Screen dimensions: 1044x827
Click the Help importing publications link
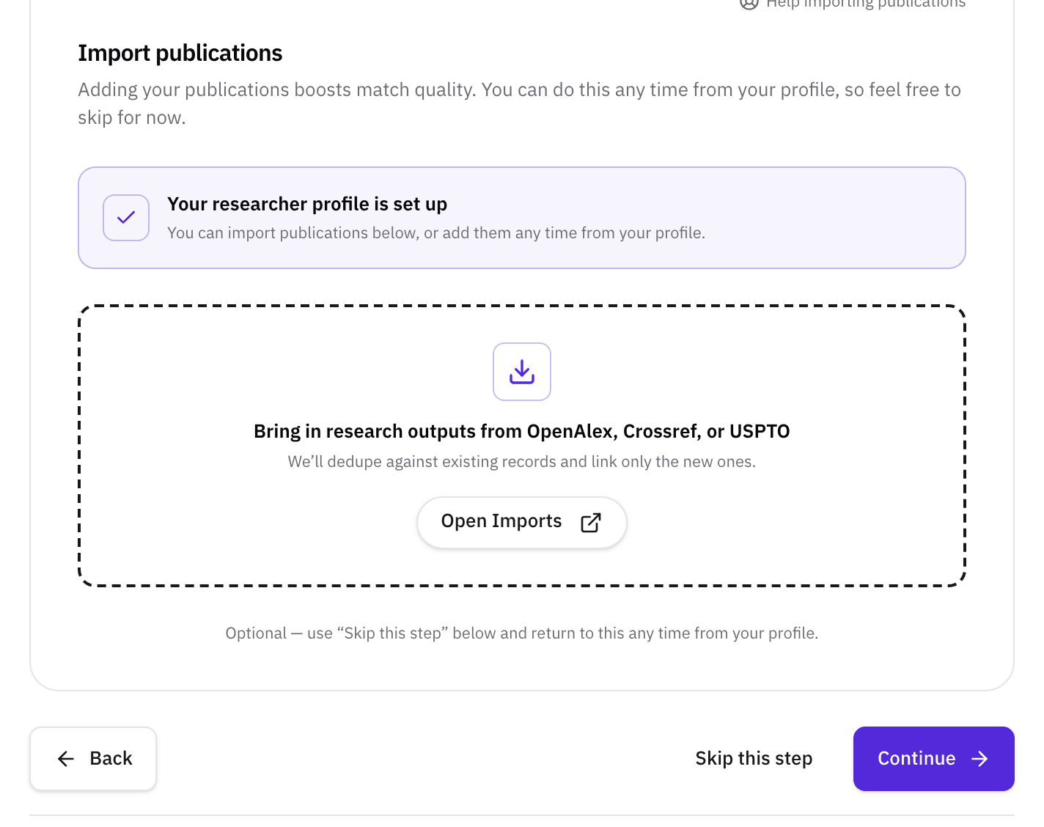coord(853,4)
